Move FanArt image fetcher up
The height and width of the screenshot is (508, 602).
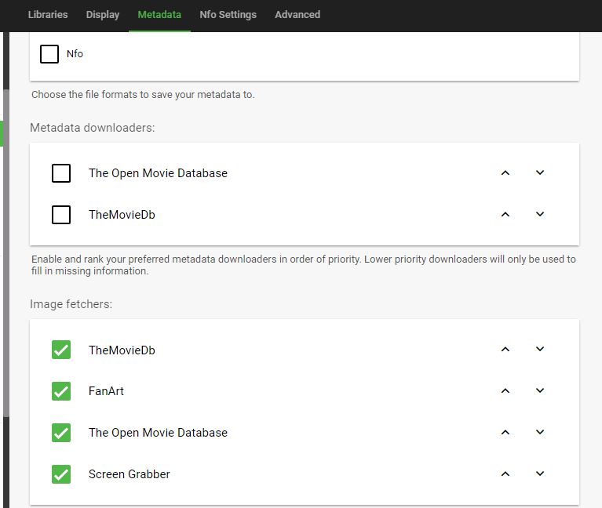[x=505, y=391]
